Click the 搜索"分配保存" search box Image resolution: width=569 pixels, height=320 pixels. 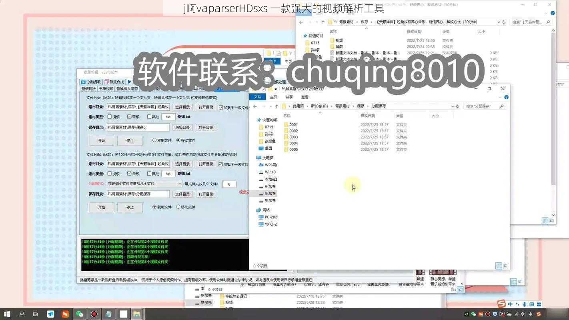pos(484,106)
